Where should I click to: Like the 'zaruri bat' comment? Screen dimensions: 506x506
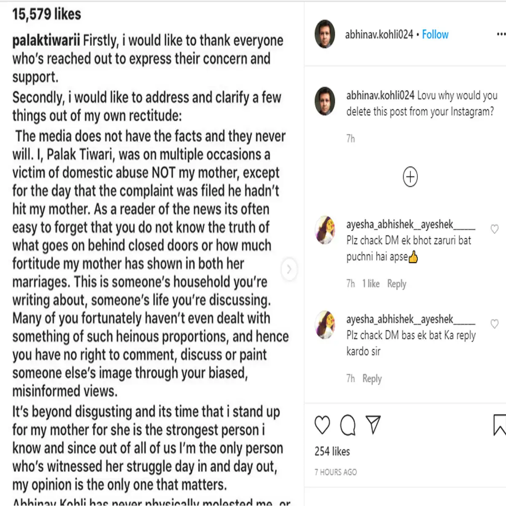point(495,229)
